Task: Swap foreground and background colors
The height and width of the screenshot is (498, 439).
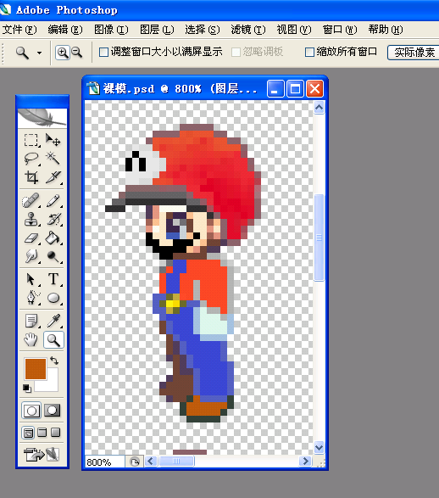Action: 54,361
